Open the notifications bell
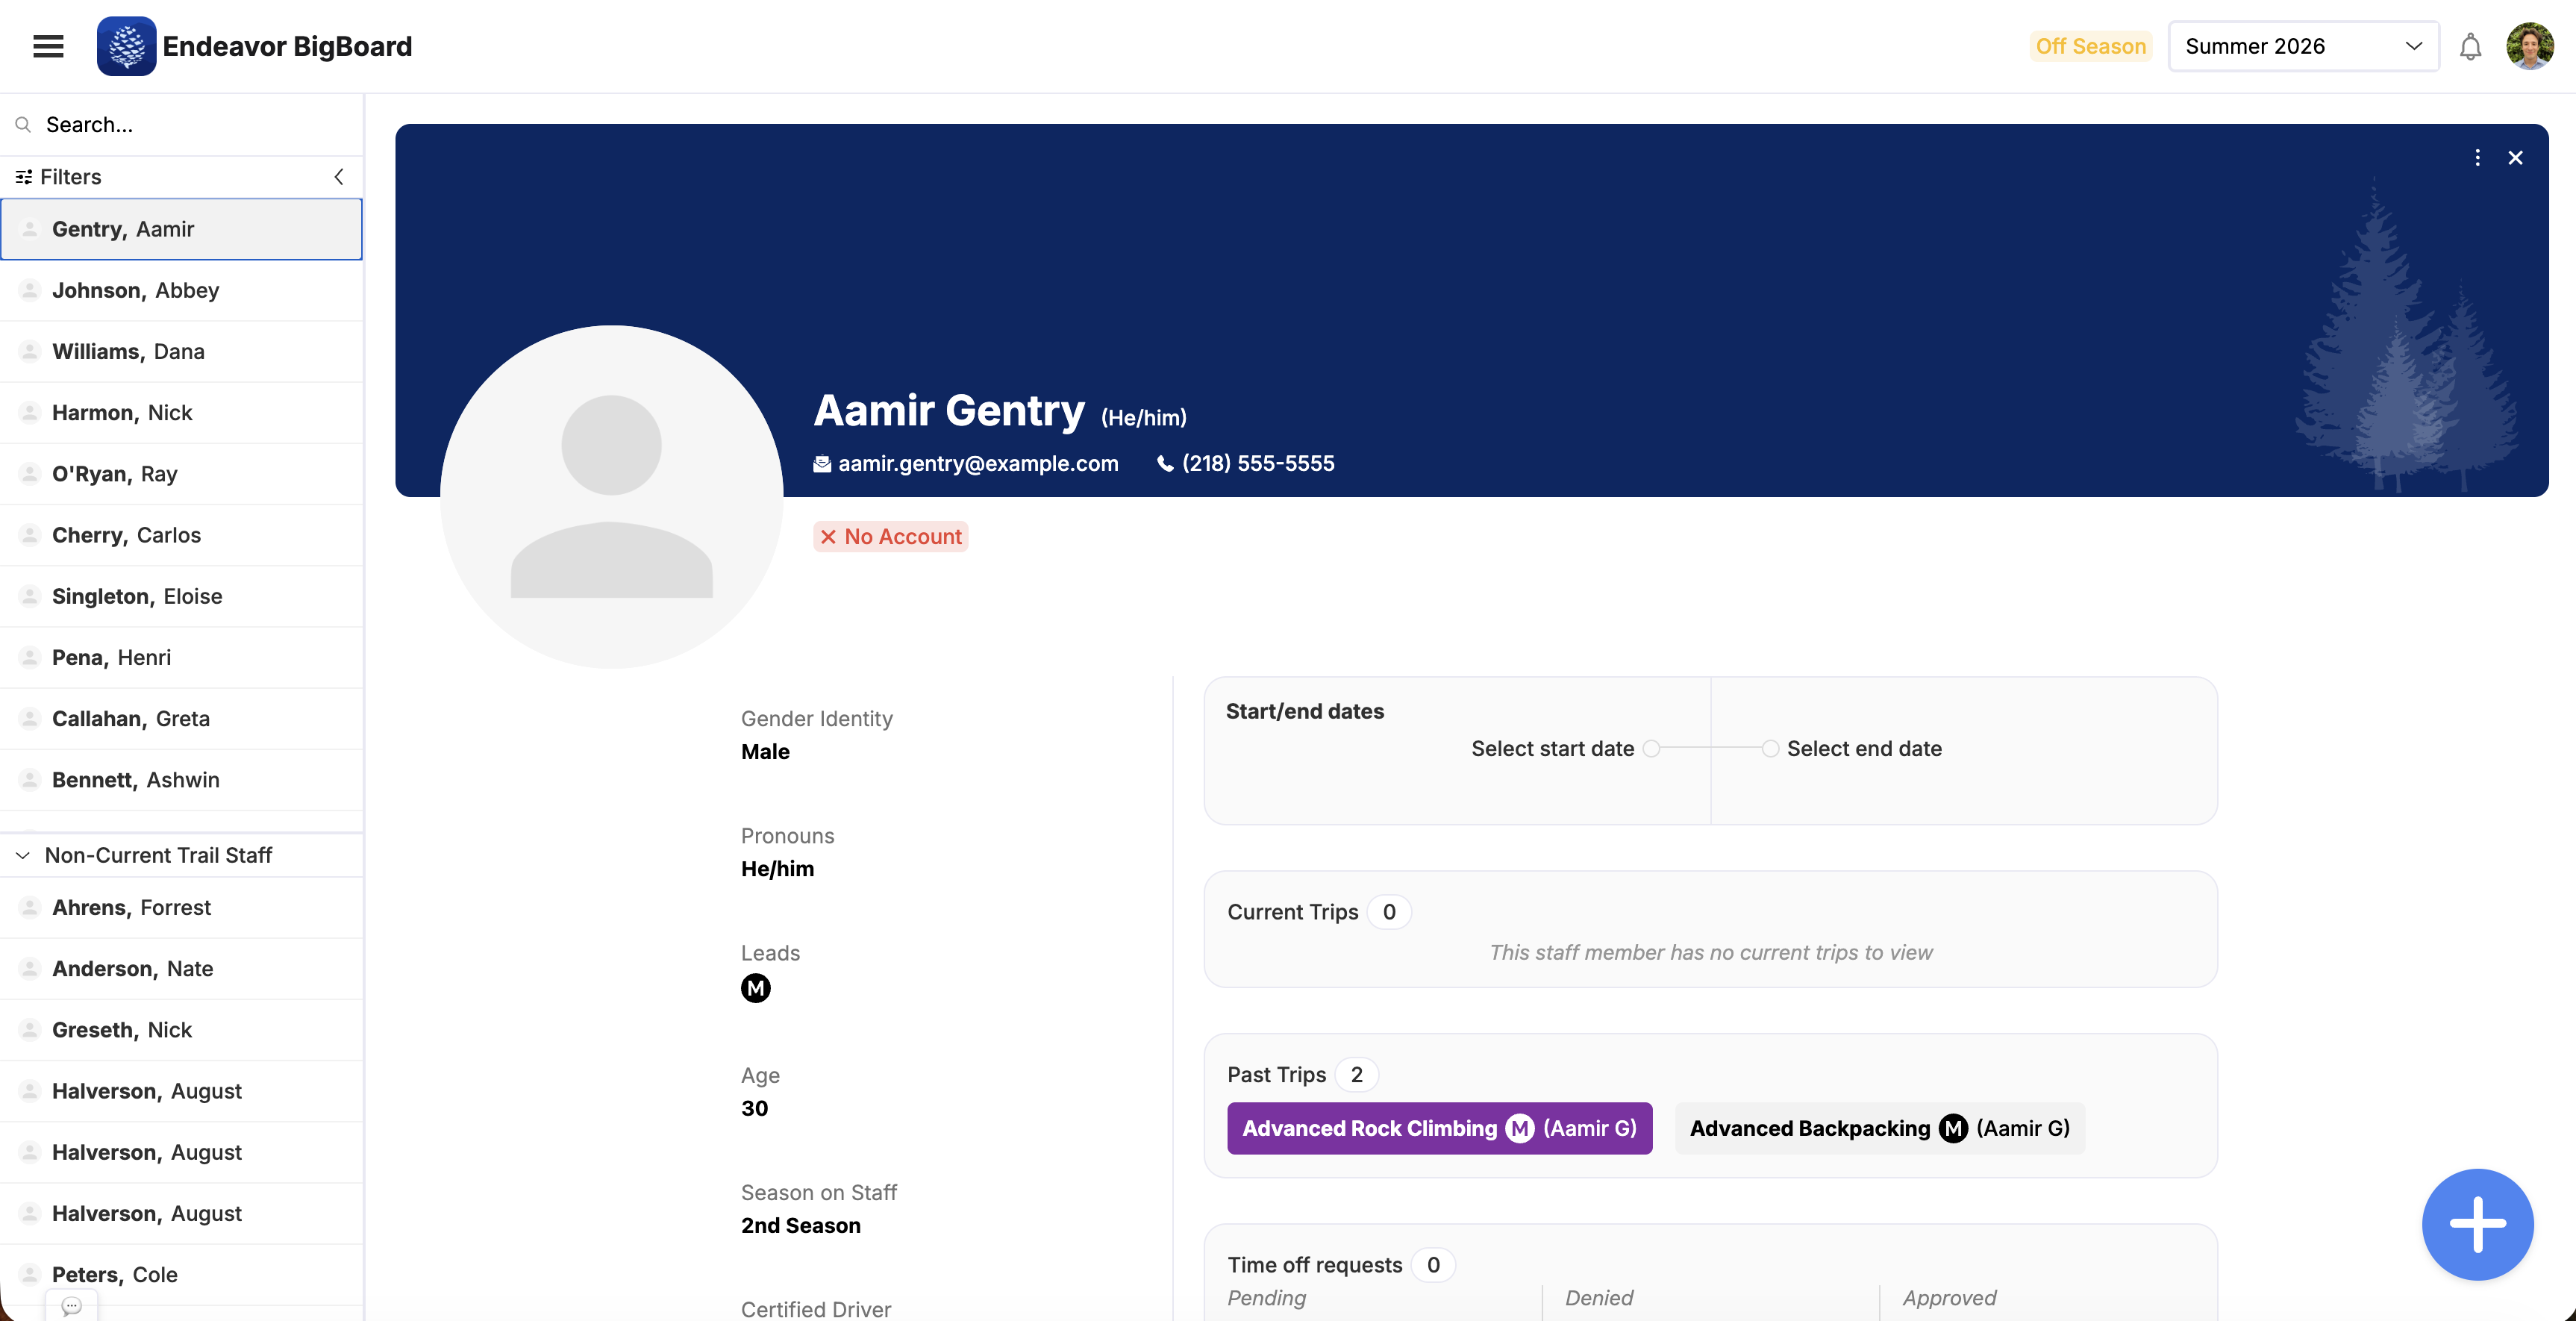The image size is (2576, 1321). tap(2470, 47)
